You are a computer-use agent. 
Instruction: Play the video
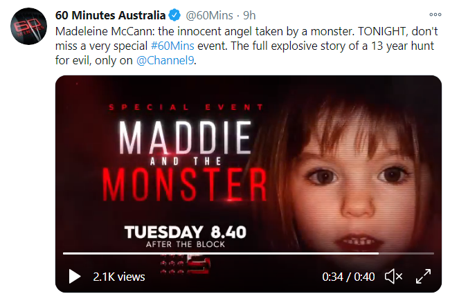click(x=74, y=277)
